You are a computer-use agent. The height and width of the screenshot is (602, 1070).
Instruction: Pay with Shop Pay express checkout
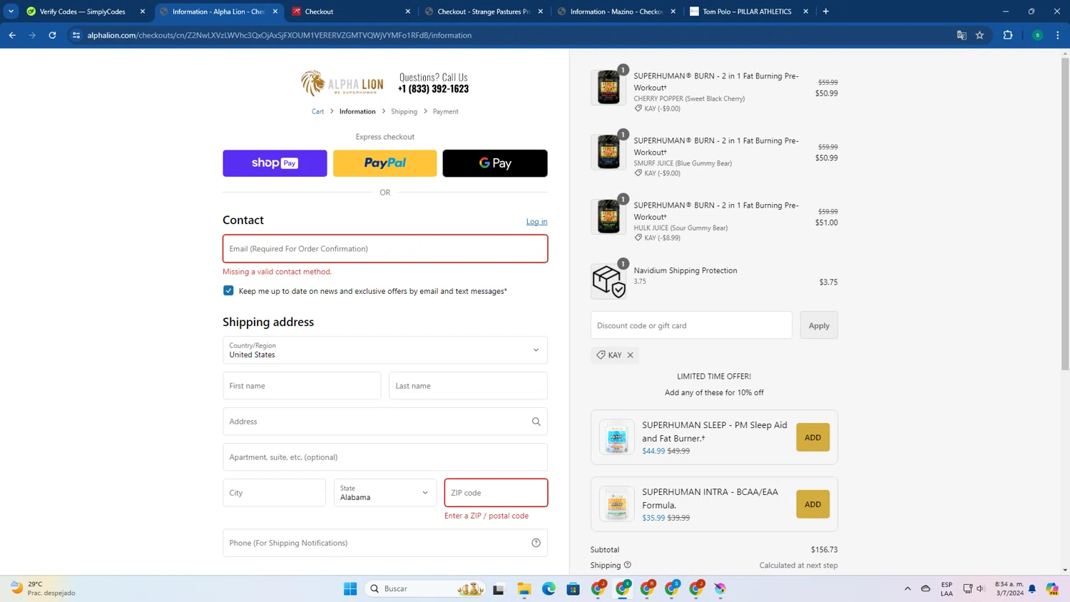point(275,163)
